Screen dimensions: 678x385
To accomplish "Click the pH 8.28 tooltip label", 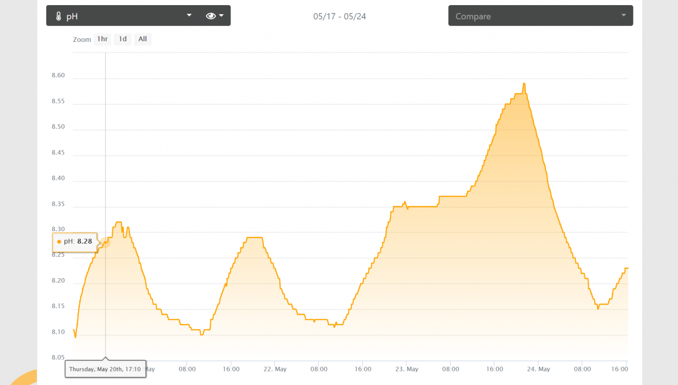I will (75, 241).
